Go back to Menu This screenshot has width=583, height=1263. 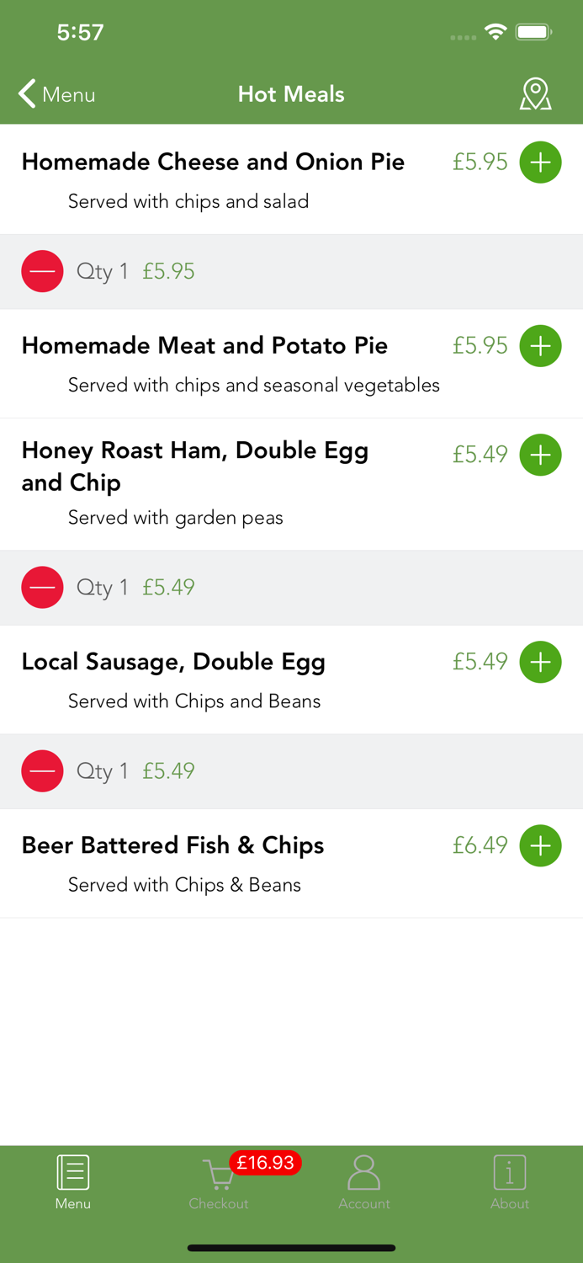(x=57, y=94)
